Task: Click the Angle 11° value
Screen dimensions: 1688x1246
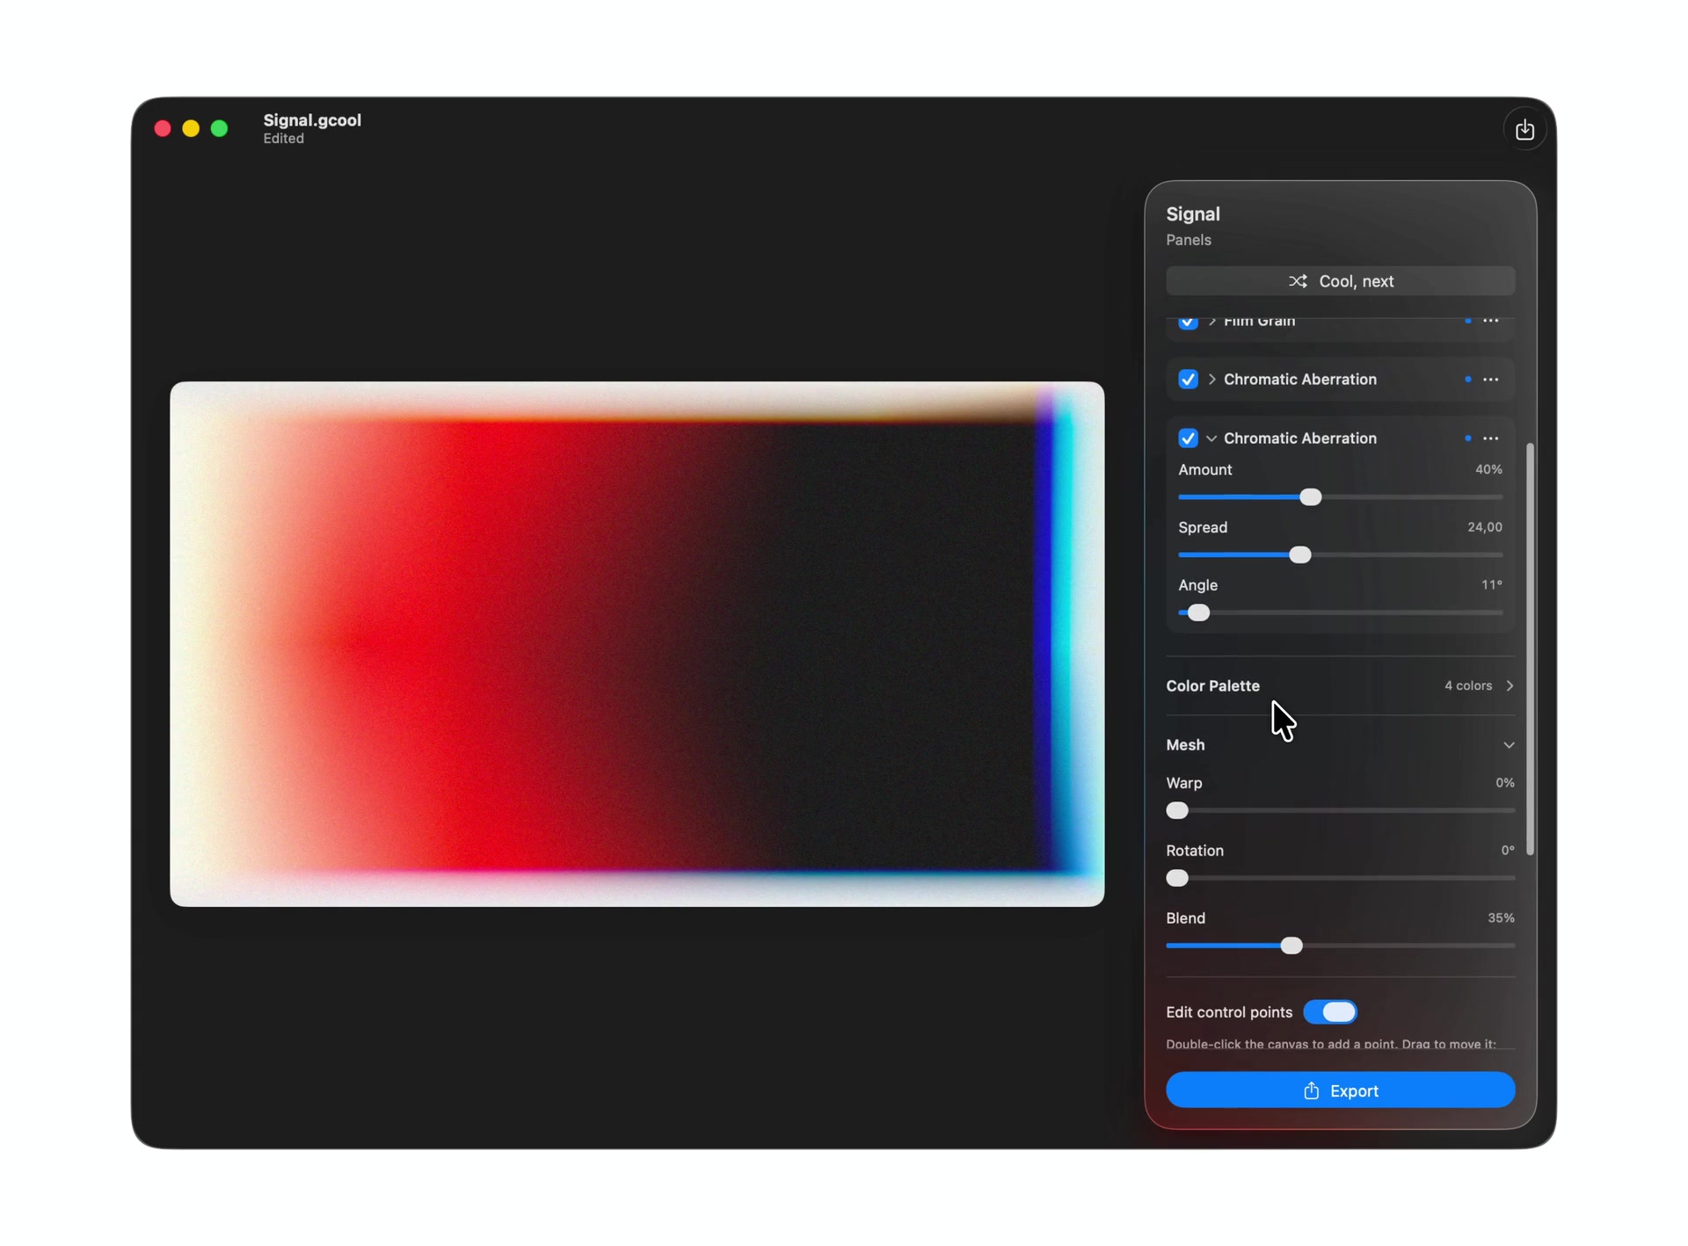Action: point(1491,585)
